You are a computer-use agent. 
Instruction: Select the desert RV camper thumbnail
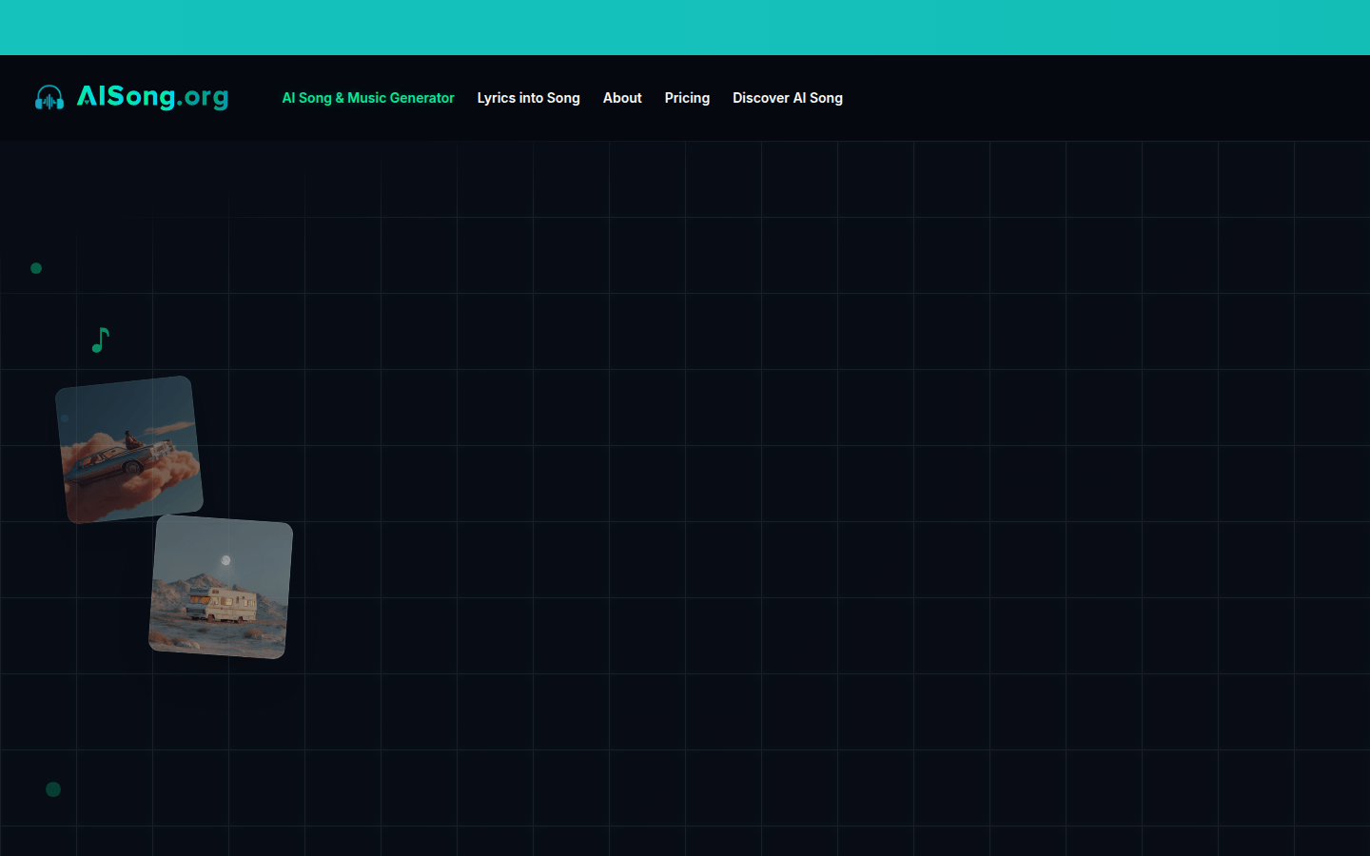[221, 587]
